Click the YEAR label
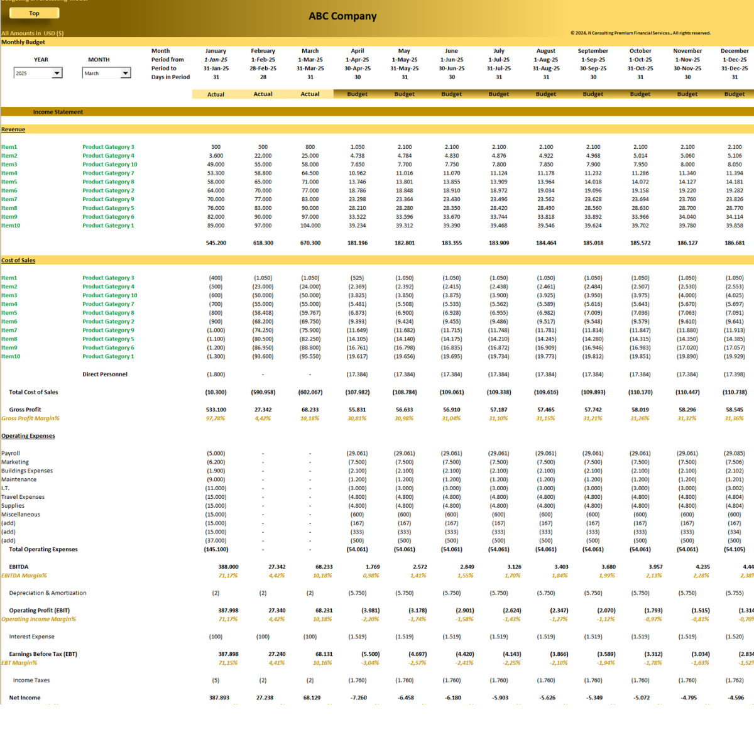754x754 pixels. click(x=41, y=60)
